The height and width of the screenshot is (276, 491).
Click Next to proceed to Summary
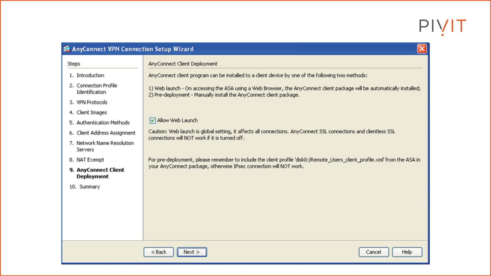pyautogui.click(x=192, y=252)
